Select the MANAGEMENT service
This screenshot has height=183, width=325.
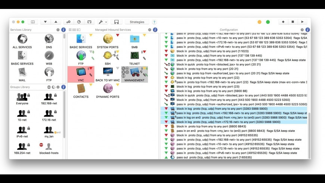click(134, 74)
